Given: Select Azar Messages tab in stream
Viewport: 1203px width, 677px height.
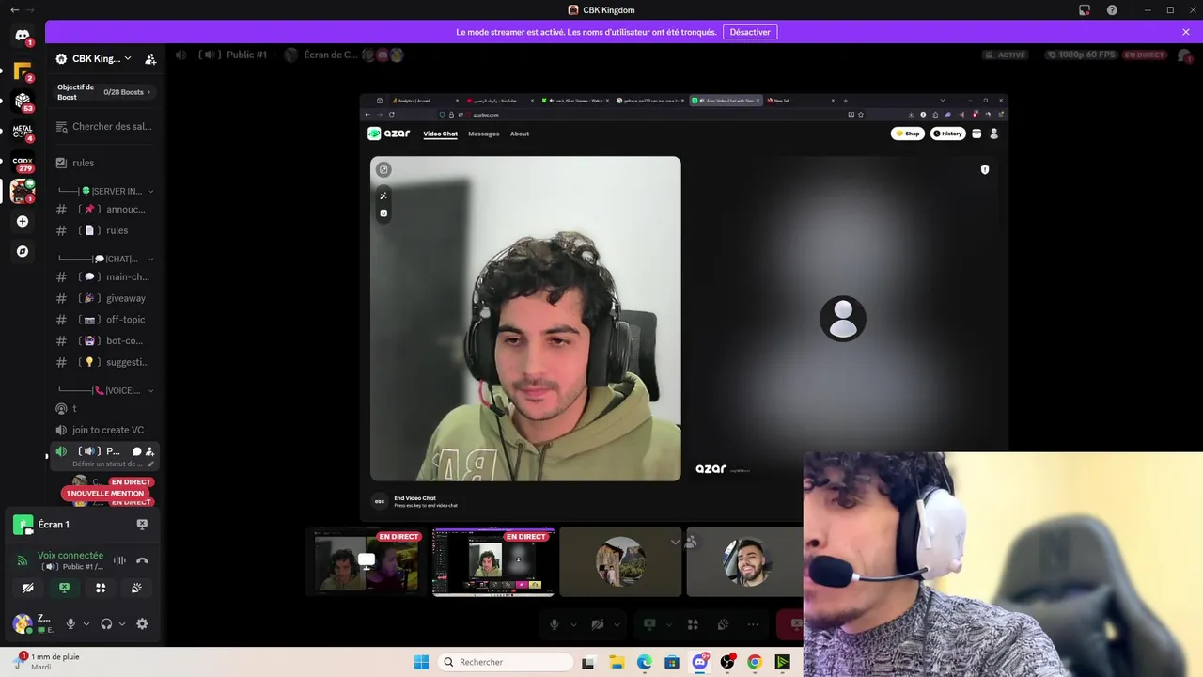Looking at the screenshot, I should (484, 134).
